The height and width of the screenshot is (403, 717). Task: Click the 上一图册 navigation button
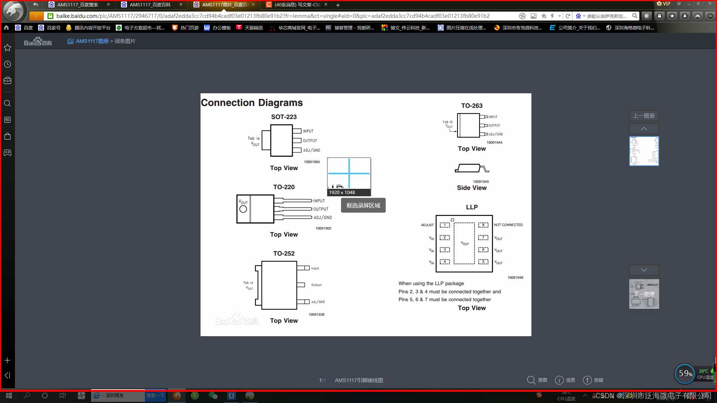[644, 116]
